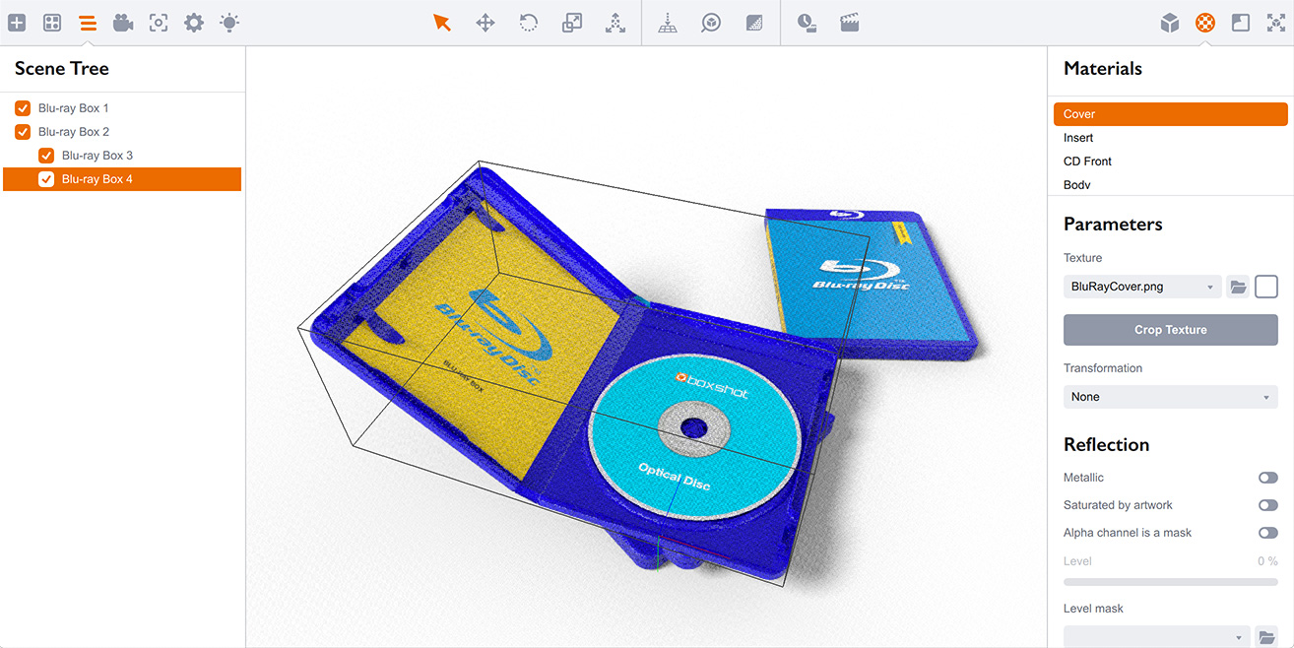Open the Transformation None dropdown
The image size is (1294, 648).
pyautogui.click(x=1171, y=397)
